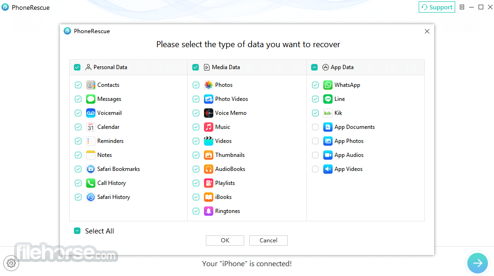The width and height of the screenshot is (494, 276).
Task: Toggle the Select All checkbox
Action: point(77,231)
